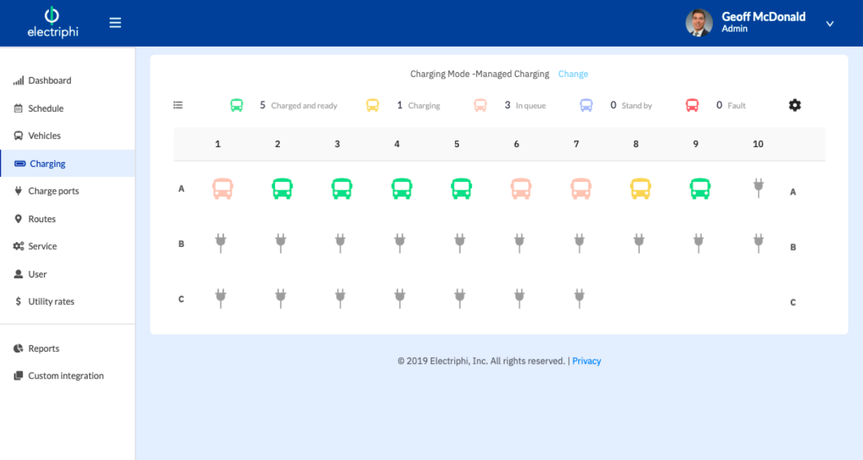Select charged bus at slot A5
The height and width of the screenshot is (460, 863).
coord(461,188)
